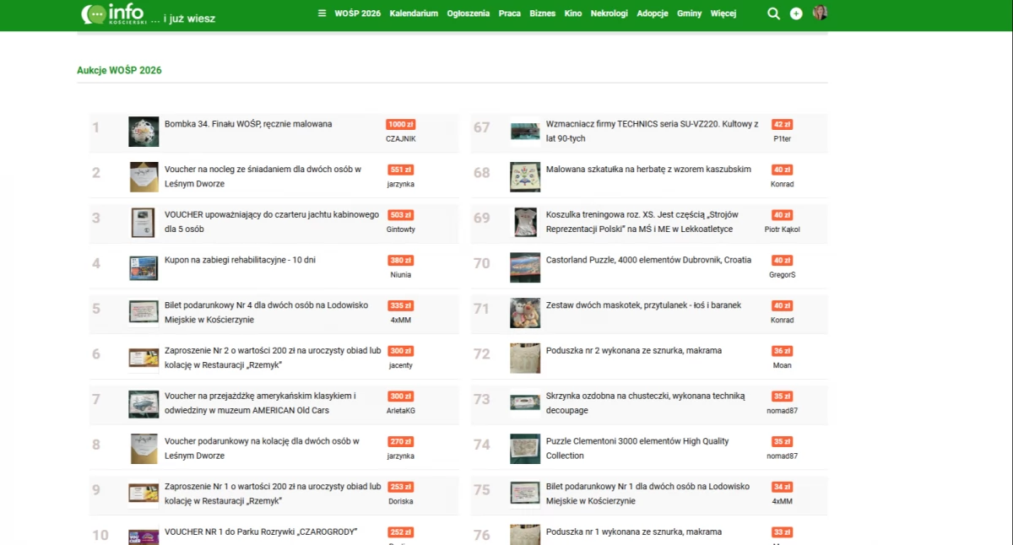The image size is (1013, 545).
Task: Open Wzmacniacz firmy TECHNICS auction
Action: point(652,131)
